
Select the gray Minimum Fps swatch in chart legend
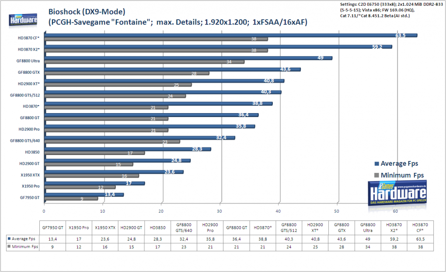pos(377,175)
